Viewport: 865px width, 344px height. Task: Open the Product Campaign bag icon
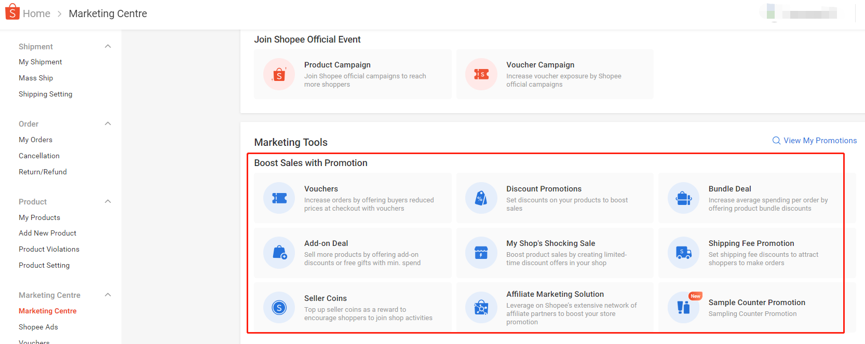(279, 74)
